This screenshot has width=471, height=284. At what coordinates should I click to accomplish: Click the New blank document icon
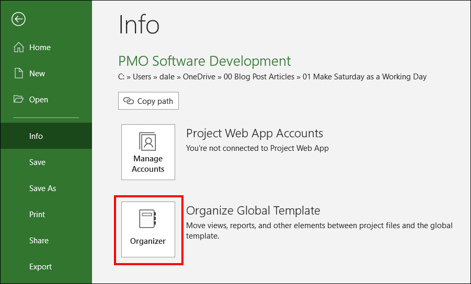[x=19, y=74]
